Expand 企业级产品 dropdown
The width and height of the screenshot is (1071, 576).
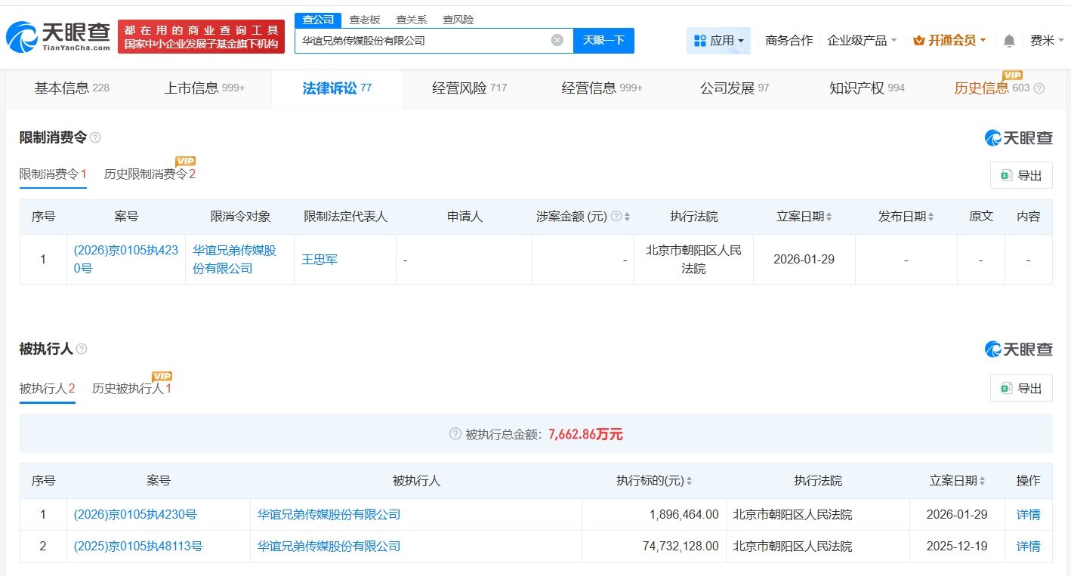(x=862, y=41)
